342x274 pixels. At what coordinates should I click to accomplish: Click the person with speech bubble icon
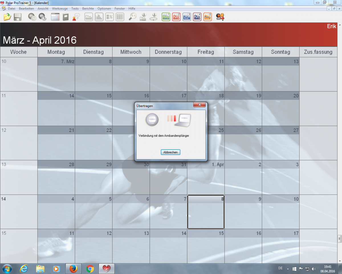tap(76, 17)
